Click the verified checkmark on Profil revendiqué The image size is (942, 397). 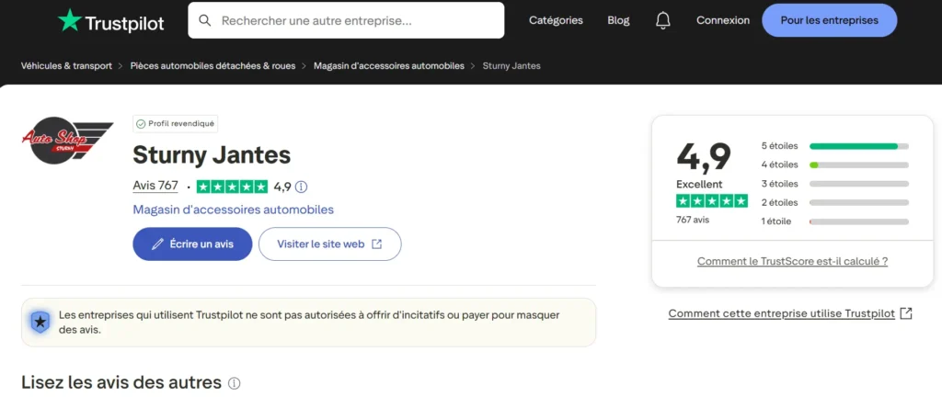point(141,124)
